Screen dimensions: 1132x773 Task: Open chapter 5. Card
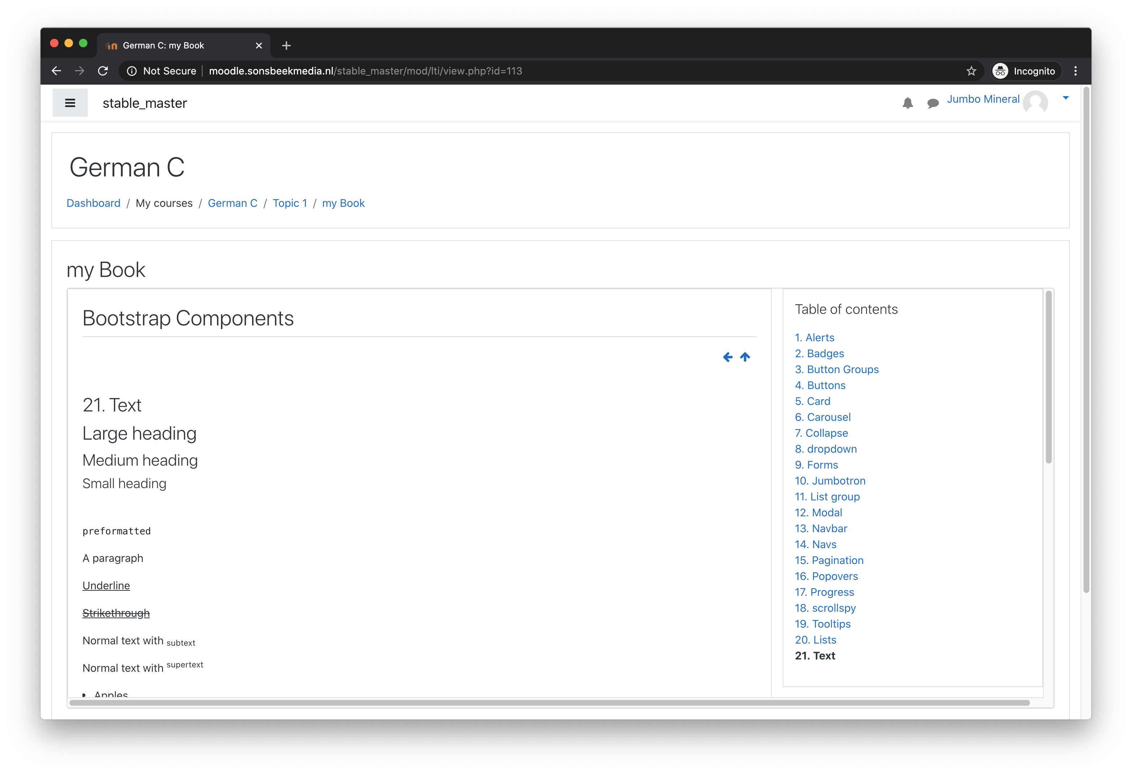(812, 401)
